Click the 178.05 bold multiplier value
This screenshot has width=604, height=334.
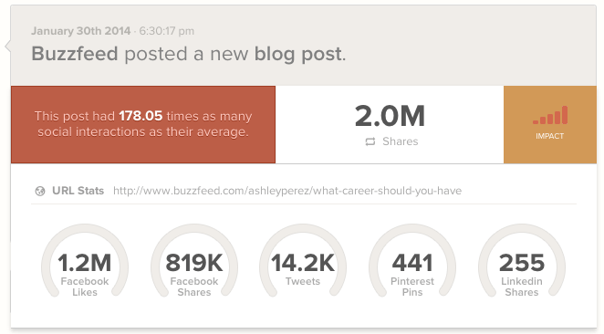pyautogui.click(x=141, y=116)
